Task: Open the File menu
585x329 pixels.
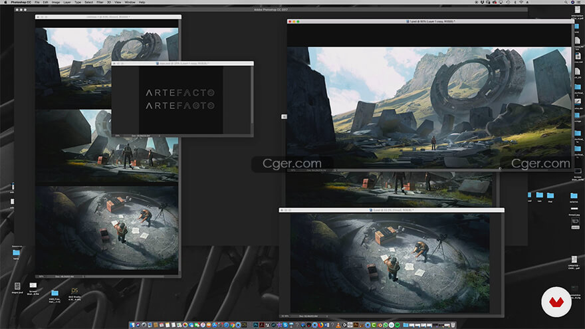Action: coord(37,2)
